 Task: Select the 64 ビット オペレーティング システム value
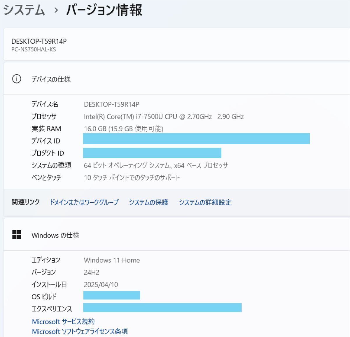tap(156, 166)
